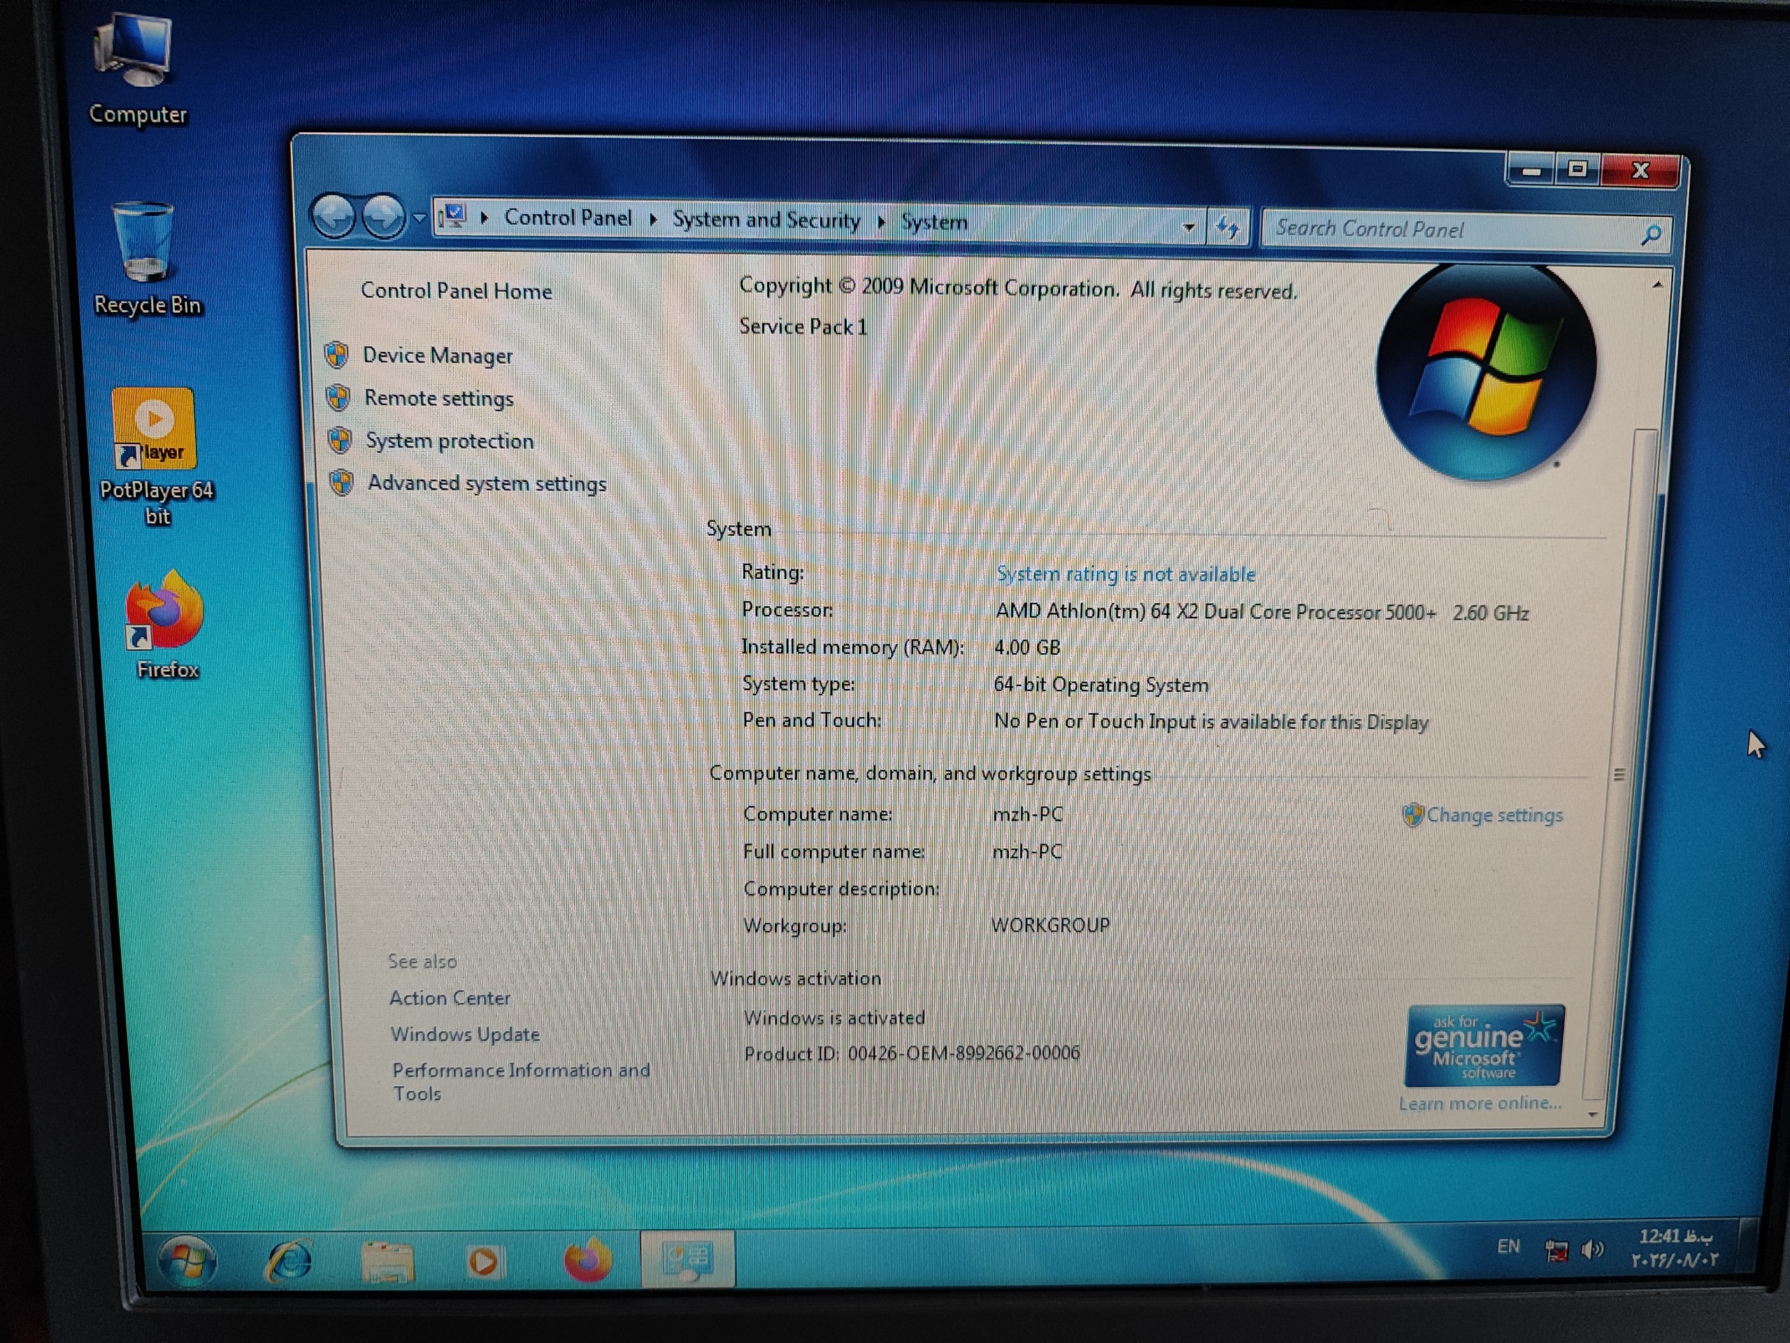The width and height of the screenshot is (1790, 1343).
Task: Click the Change settings shield link
Action: (1493, 815)
